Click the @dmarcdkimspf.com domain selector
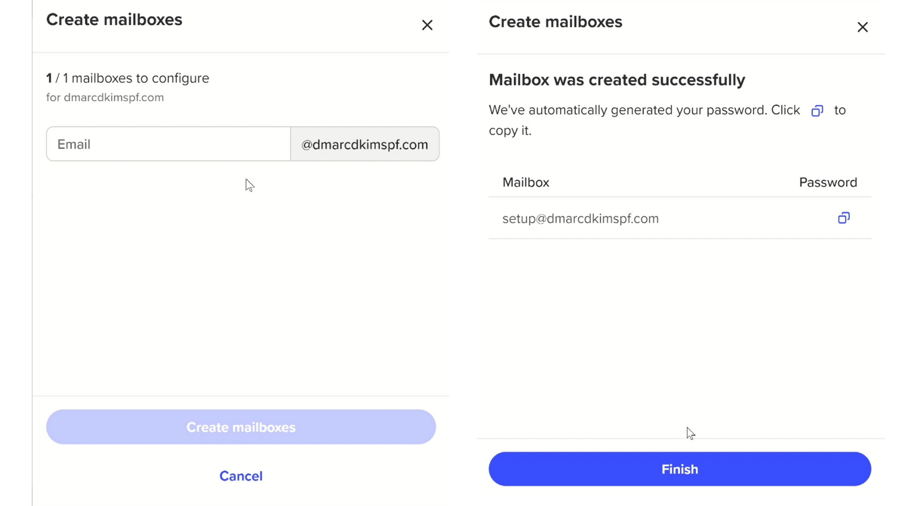Viewport: 899px width, 506px height. 365,144
